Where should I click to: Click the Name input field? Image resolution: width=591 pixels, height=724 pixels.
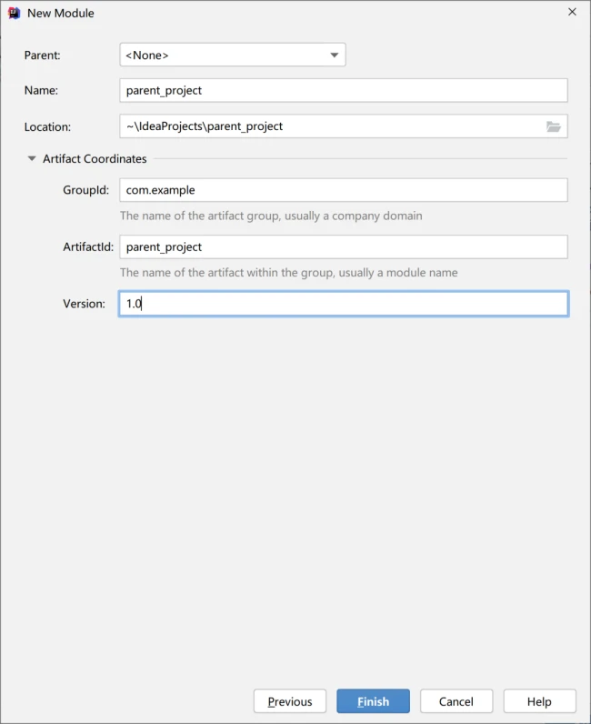click(x=344, y=91)
